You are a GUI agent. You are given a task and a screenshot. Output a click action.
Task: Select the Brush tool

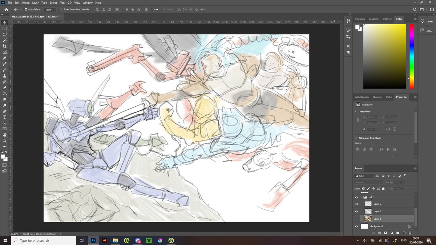[5, 70]
